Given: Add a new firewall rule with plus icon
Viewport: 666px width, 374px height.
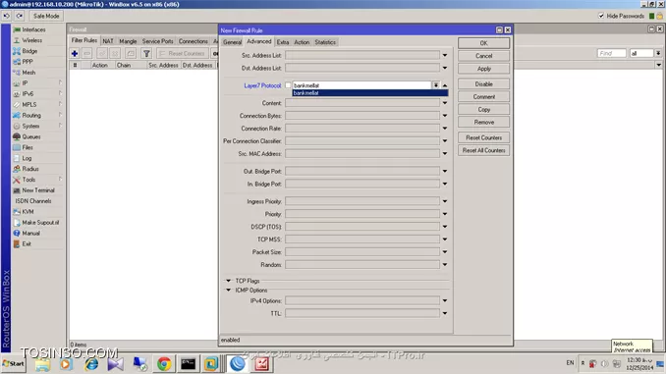Looking at the screenshot, I should [x=75, y=53].
